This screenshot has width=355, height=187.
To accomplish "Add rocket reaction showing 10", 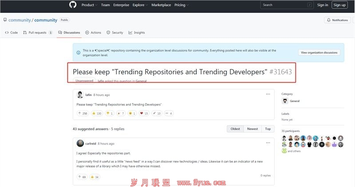I will click(157, 113).
